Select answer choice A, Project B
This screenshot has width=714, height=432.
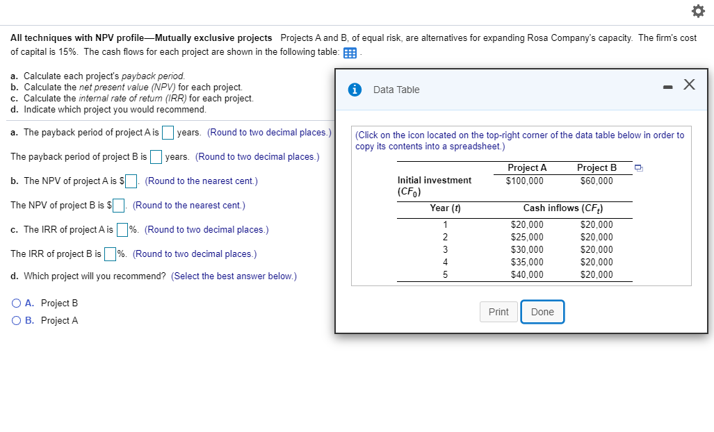[x=15, y=303]
